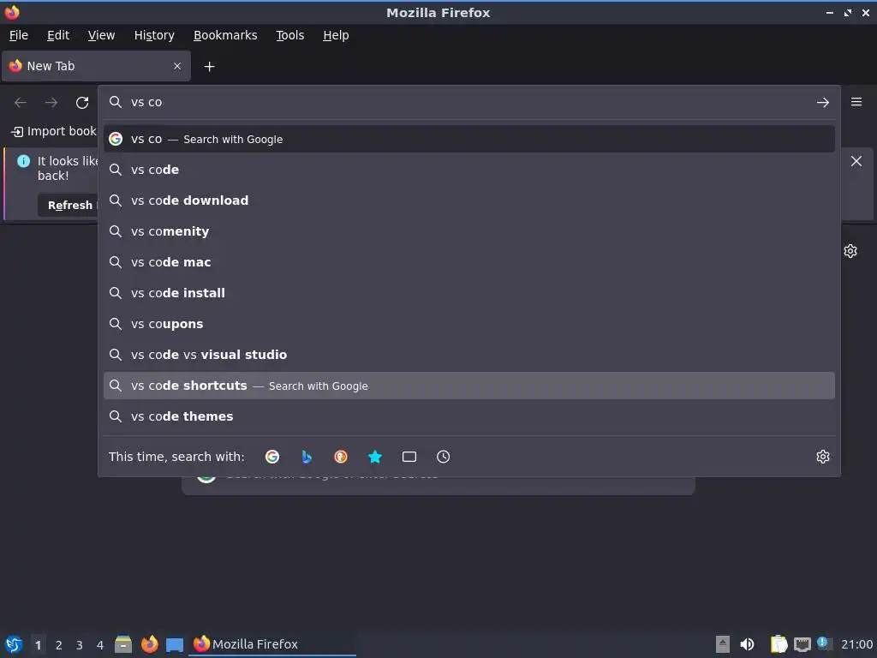This screenshot has height=658, width=877.
Task: Open the File menu
Action: pyautogui.click(x=19, y=35)
